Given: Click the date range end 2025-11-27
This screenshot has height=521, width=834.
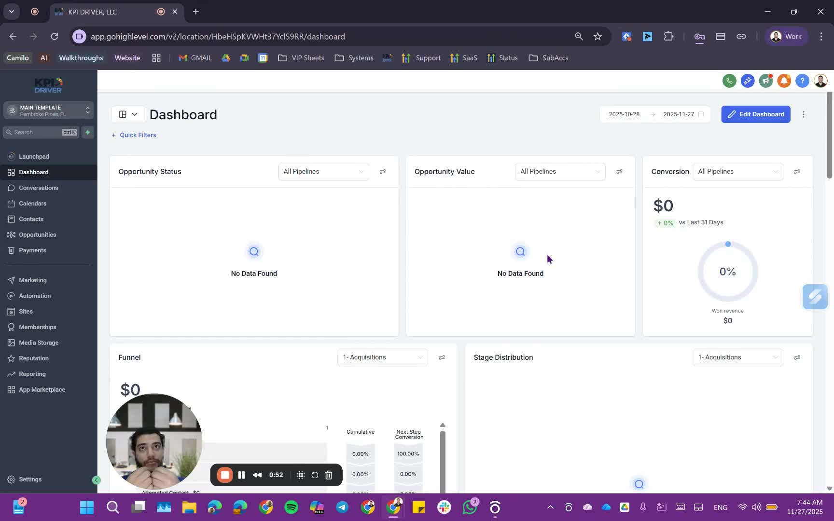Looking at the screenshot, I should coord(679,114).
